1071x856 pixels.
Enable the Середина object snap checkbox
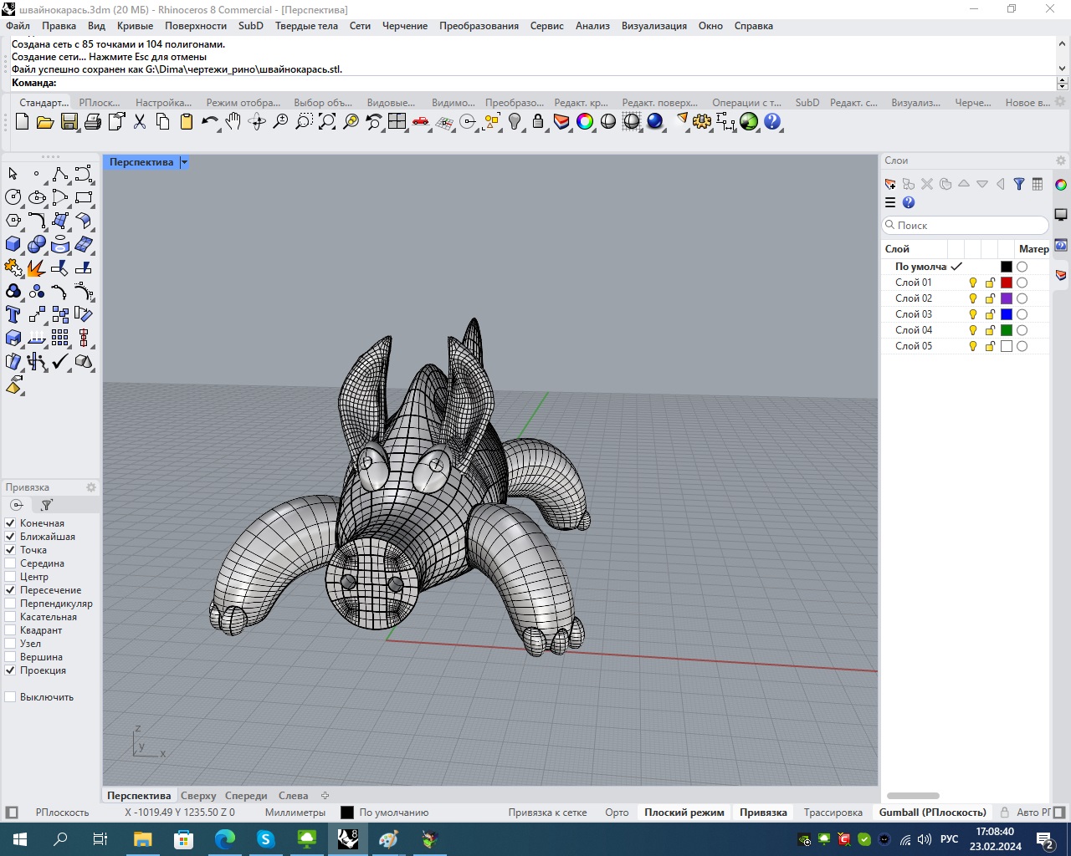(11, 563)
